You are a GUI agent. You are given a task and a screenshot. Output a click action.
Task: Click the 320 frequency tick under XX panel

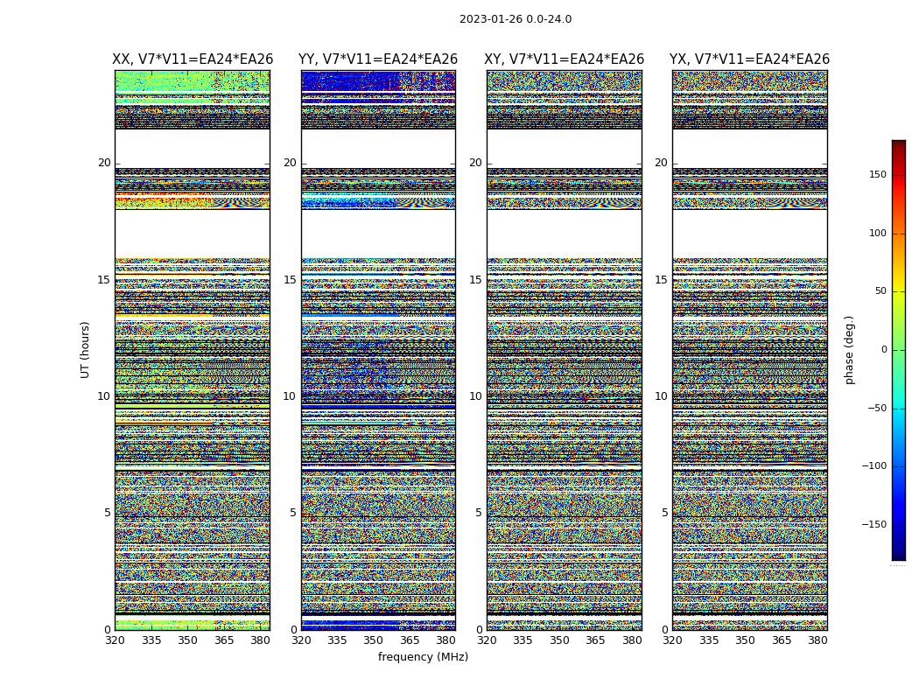click(115, 640)
